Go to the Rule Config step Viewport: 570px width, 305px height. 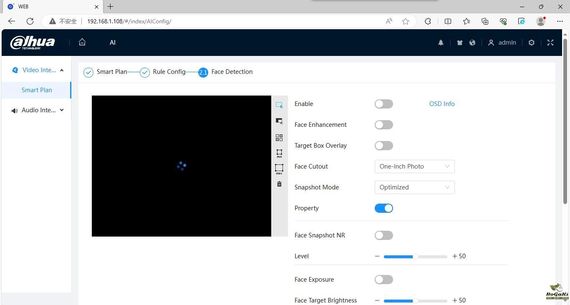(169, 72)
